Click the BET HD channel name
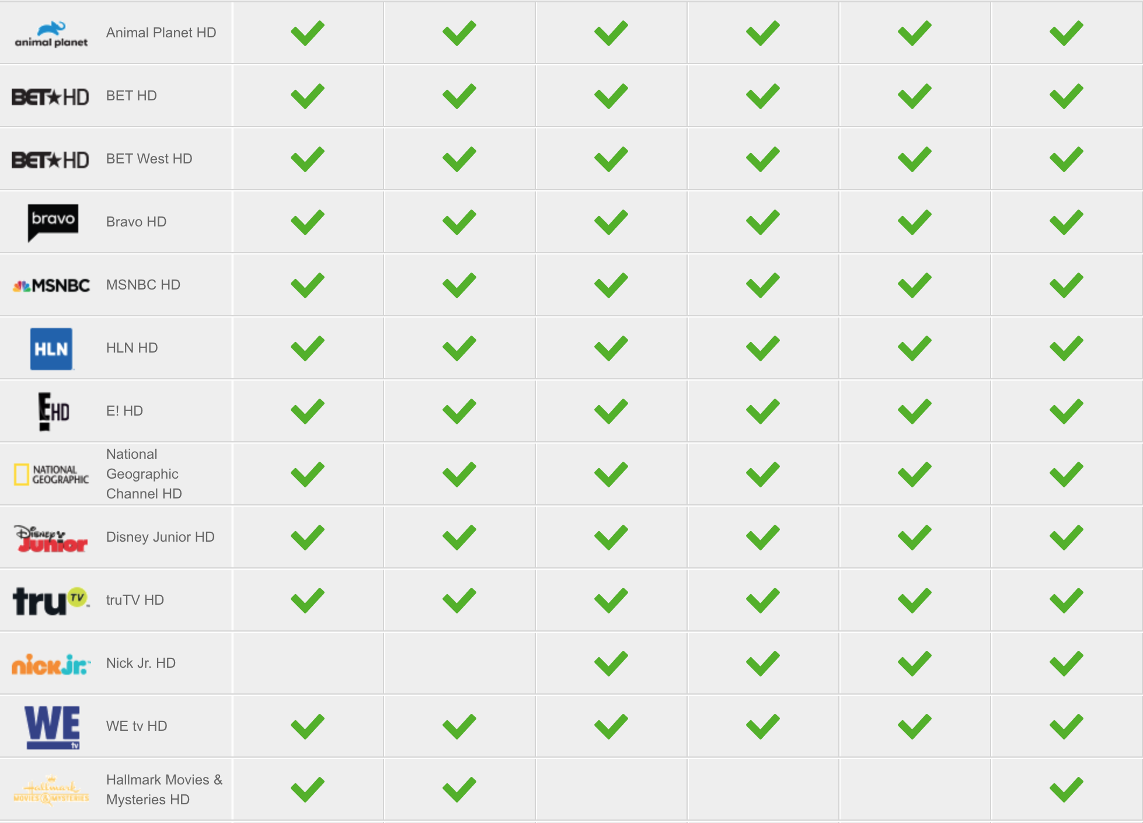This screenshot has width=1143, height=823. (x=131, y=96)
